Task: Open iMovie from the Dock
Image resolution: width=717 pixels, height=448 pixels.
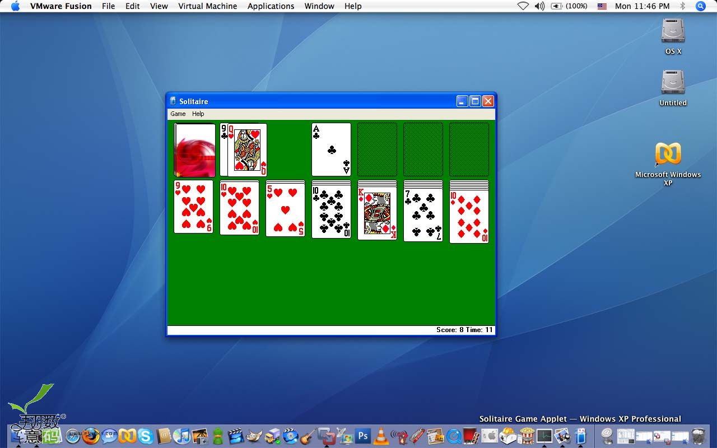Action: click(236, 436)
